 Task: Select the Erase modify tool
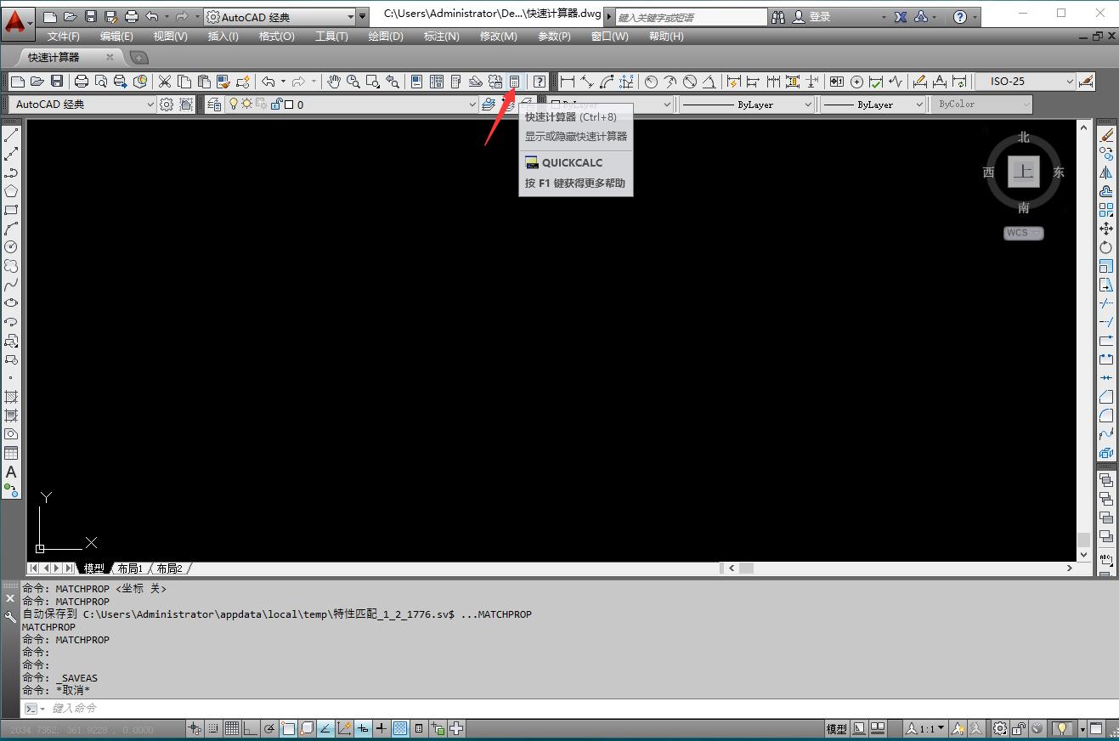click(x=1106, y=135)
